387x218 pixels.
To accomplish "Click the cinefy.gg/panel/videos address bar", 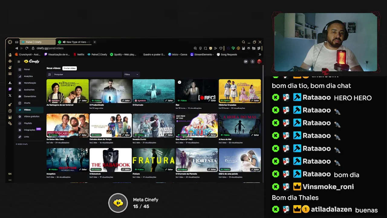I will coord(50,48).
